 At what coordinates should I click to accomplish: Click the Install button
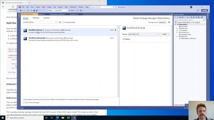[164, 34]
